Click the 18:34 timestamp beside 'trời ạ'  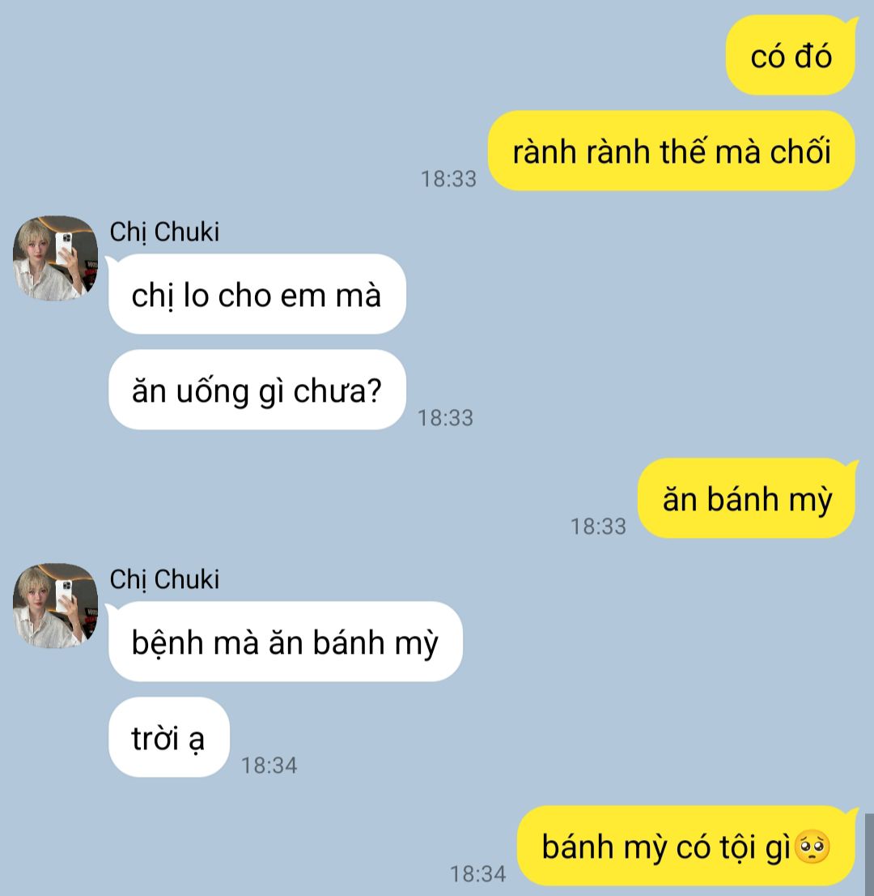pos(269,765)
